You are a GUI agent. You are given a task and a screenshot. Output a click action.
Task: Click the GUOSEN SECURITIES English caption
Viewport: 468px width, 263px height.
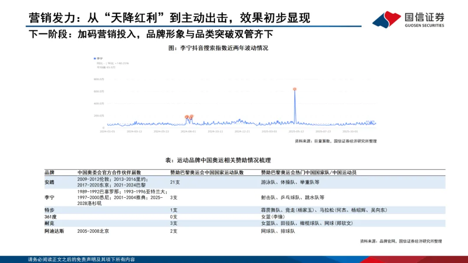424,26
